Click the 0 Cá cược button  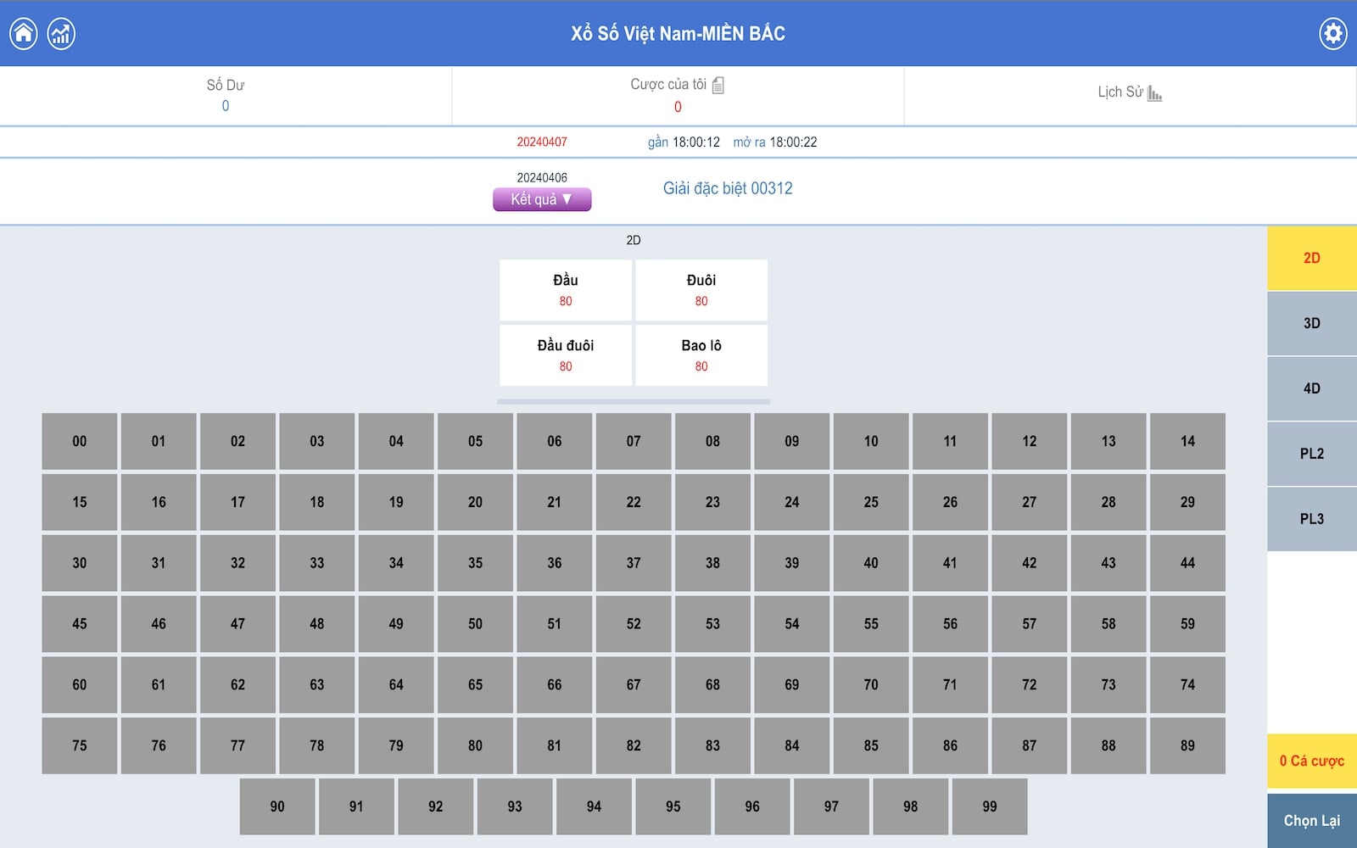pos(1312,762)
